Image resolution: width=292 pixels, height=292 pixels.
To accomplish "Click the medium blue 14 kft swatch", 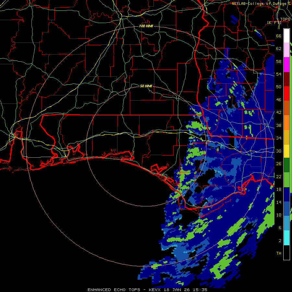I will click(x=286, y=209).
